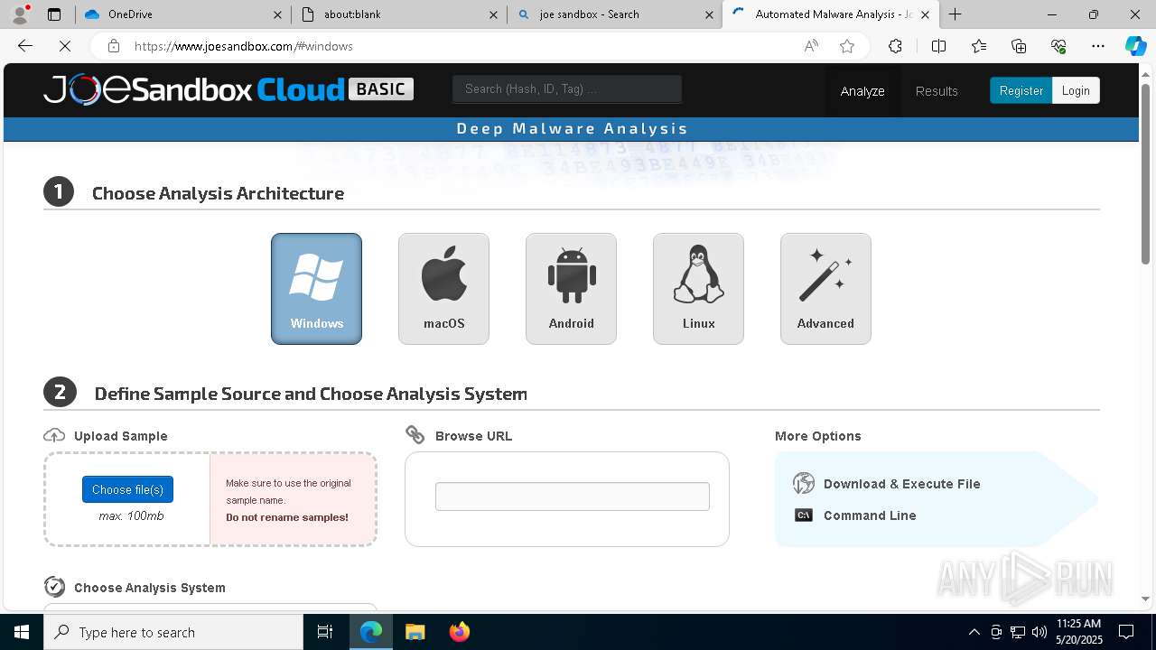Open Firefox from the taskbar

pos(459,632)
